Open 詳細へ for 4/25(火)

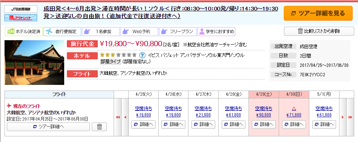tap(144, 124)
